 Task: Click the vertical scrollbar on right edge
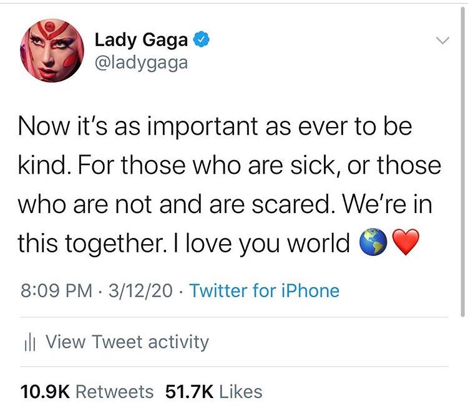coord(462,161)
